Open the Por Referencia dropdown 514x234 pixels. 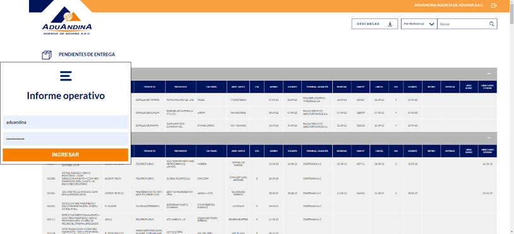419,24
